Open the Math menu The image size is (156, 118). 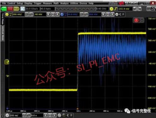click(56, 3)
